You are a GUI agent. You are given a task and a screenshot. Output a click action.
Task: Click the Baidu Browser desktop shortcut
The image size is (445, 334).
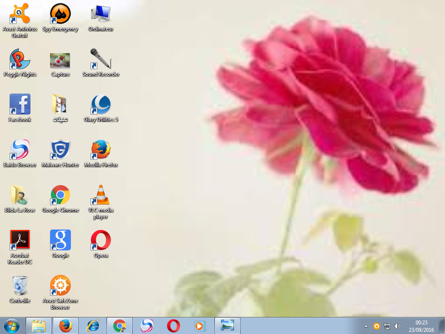(x=20, y=150)
